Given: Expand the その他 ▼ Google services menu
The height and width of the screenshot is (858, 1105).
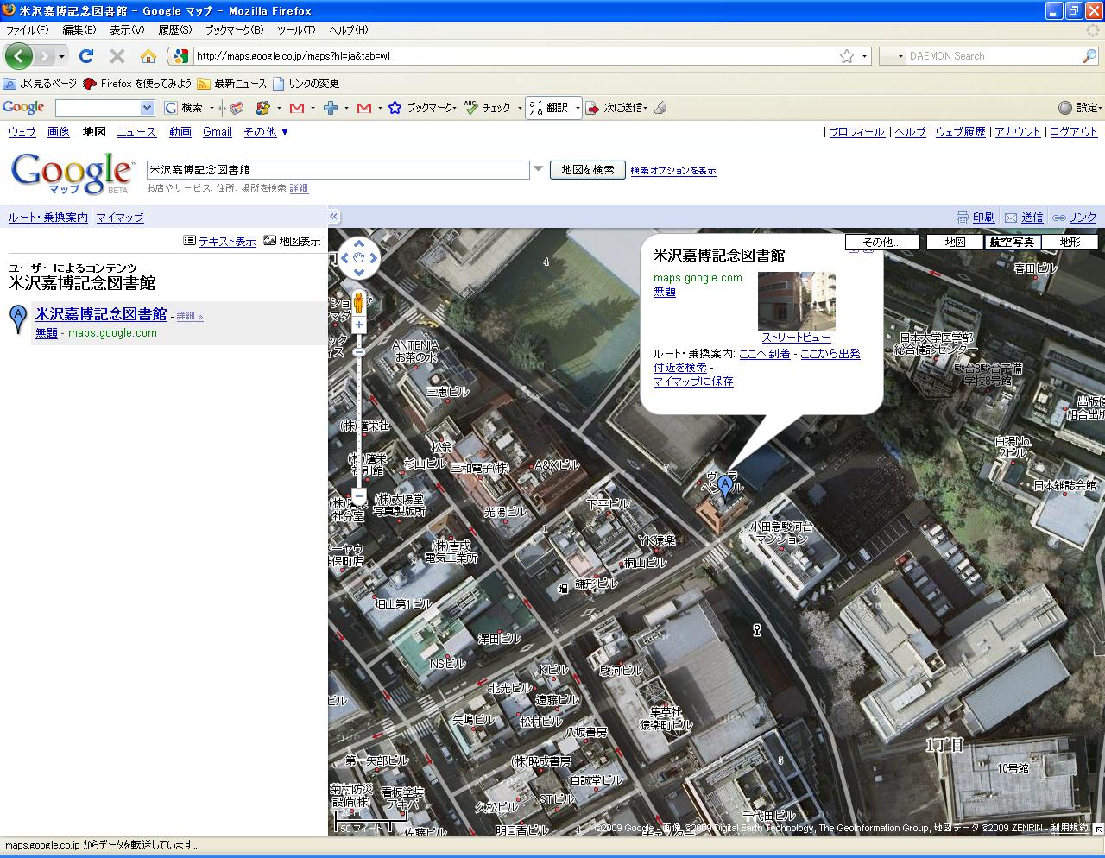Looking at the screenshot, I should pyautogui.click(x=266, y=132).
